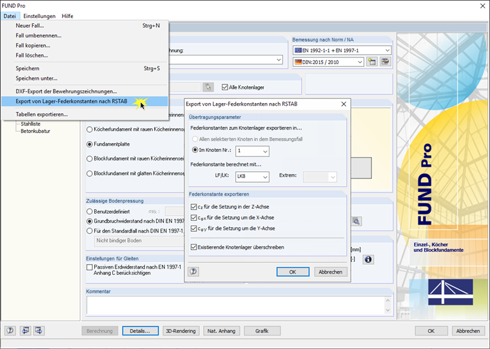
Task: Open the Knoten Nr. dropdown
Action: [x=252, y=151]
